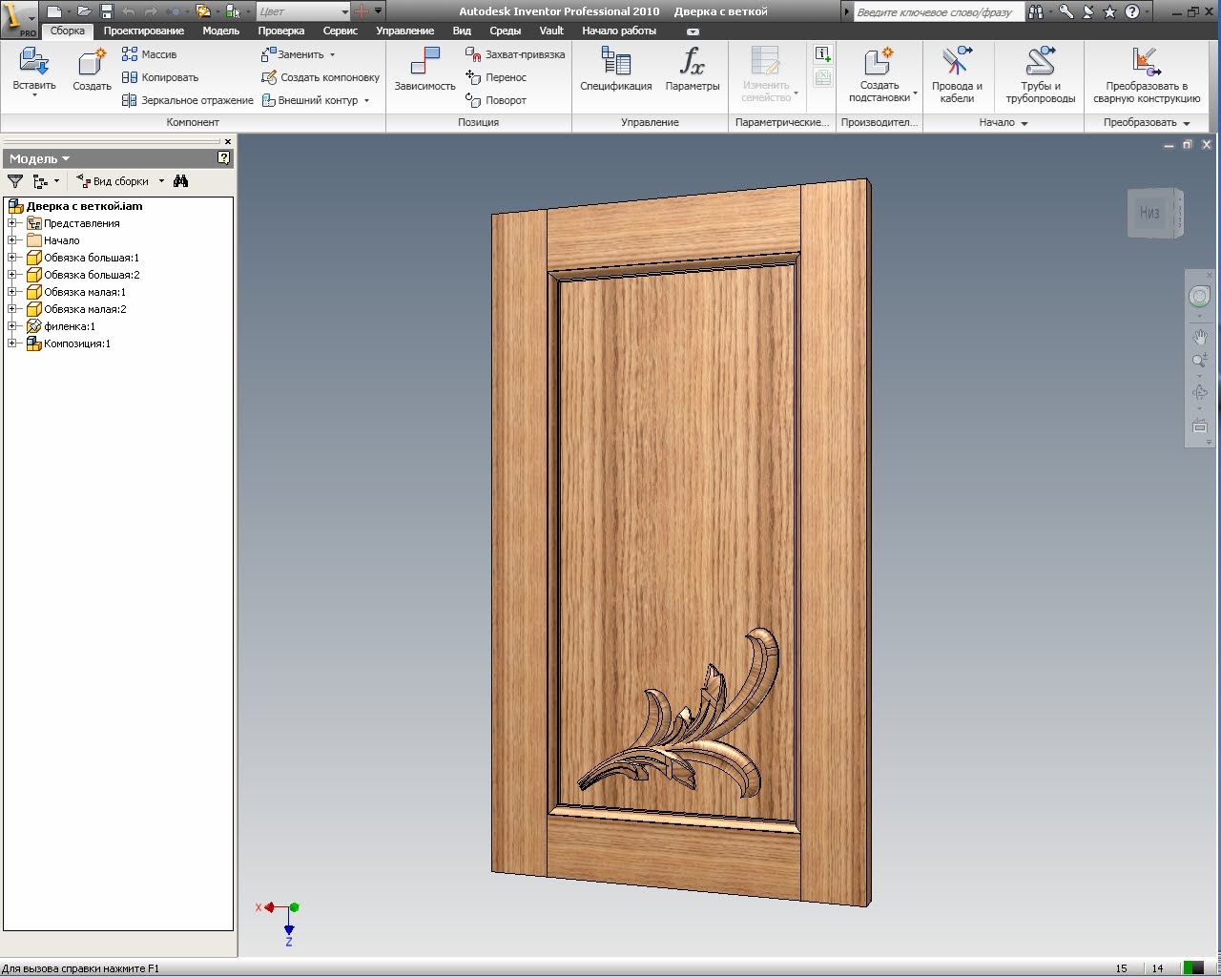Click the keyword search input field
This screenshot has width=1221, height=977.
(939, 12)
